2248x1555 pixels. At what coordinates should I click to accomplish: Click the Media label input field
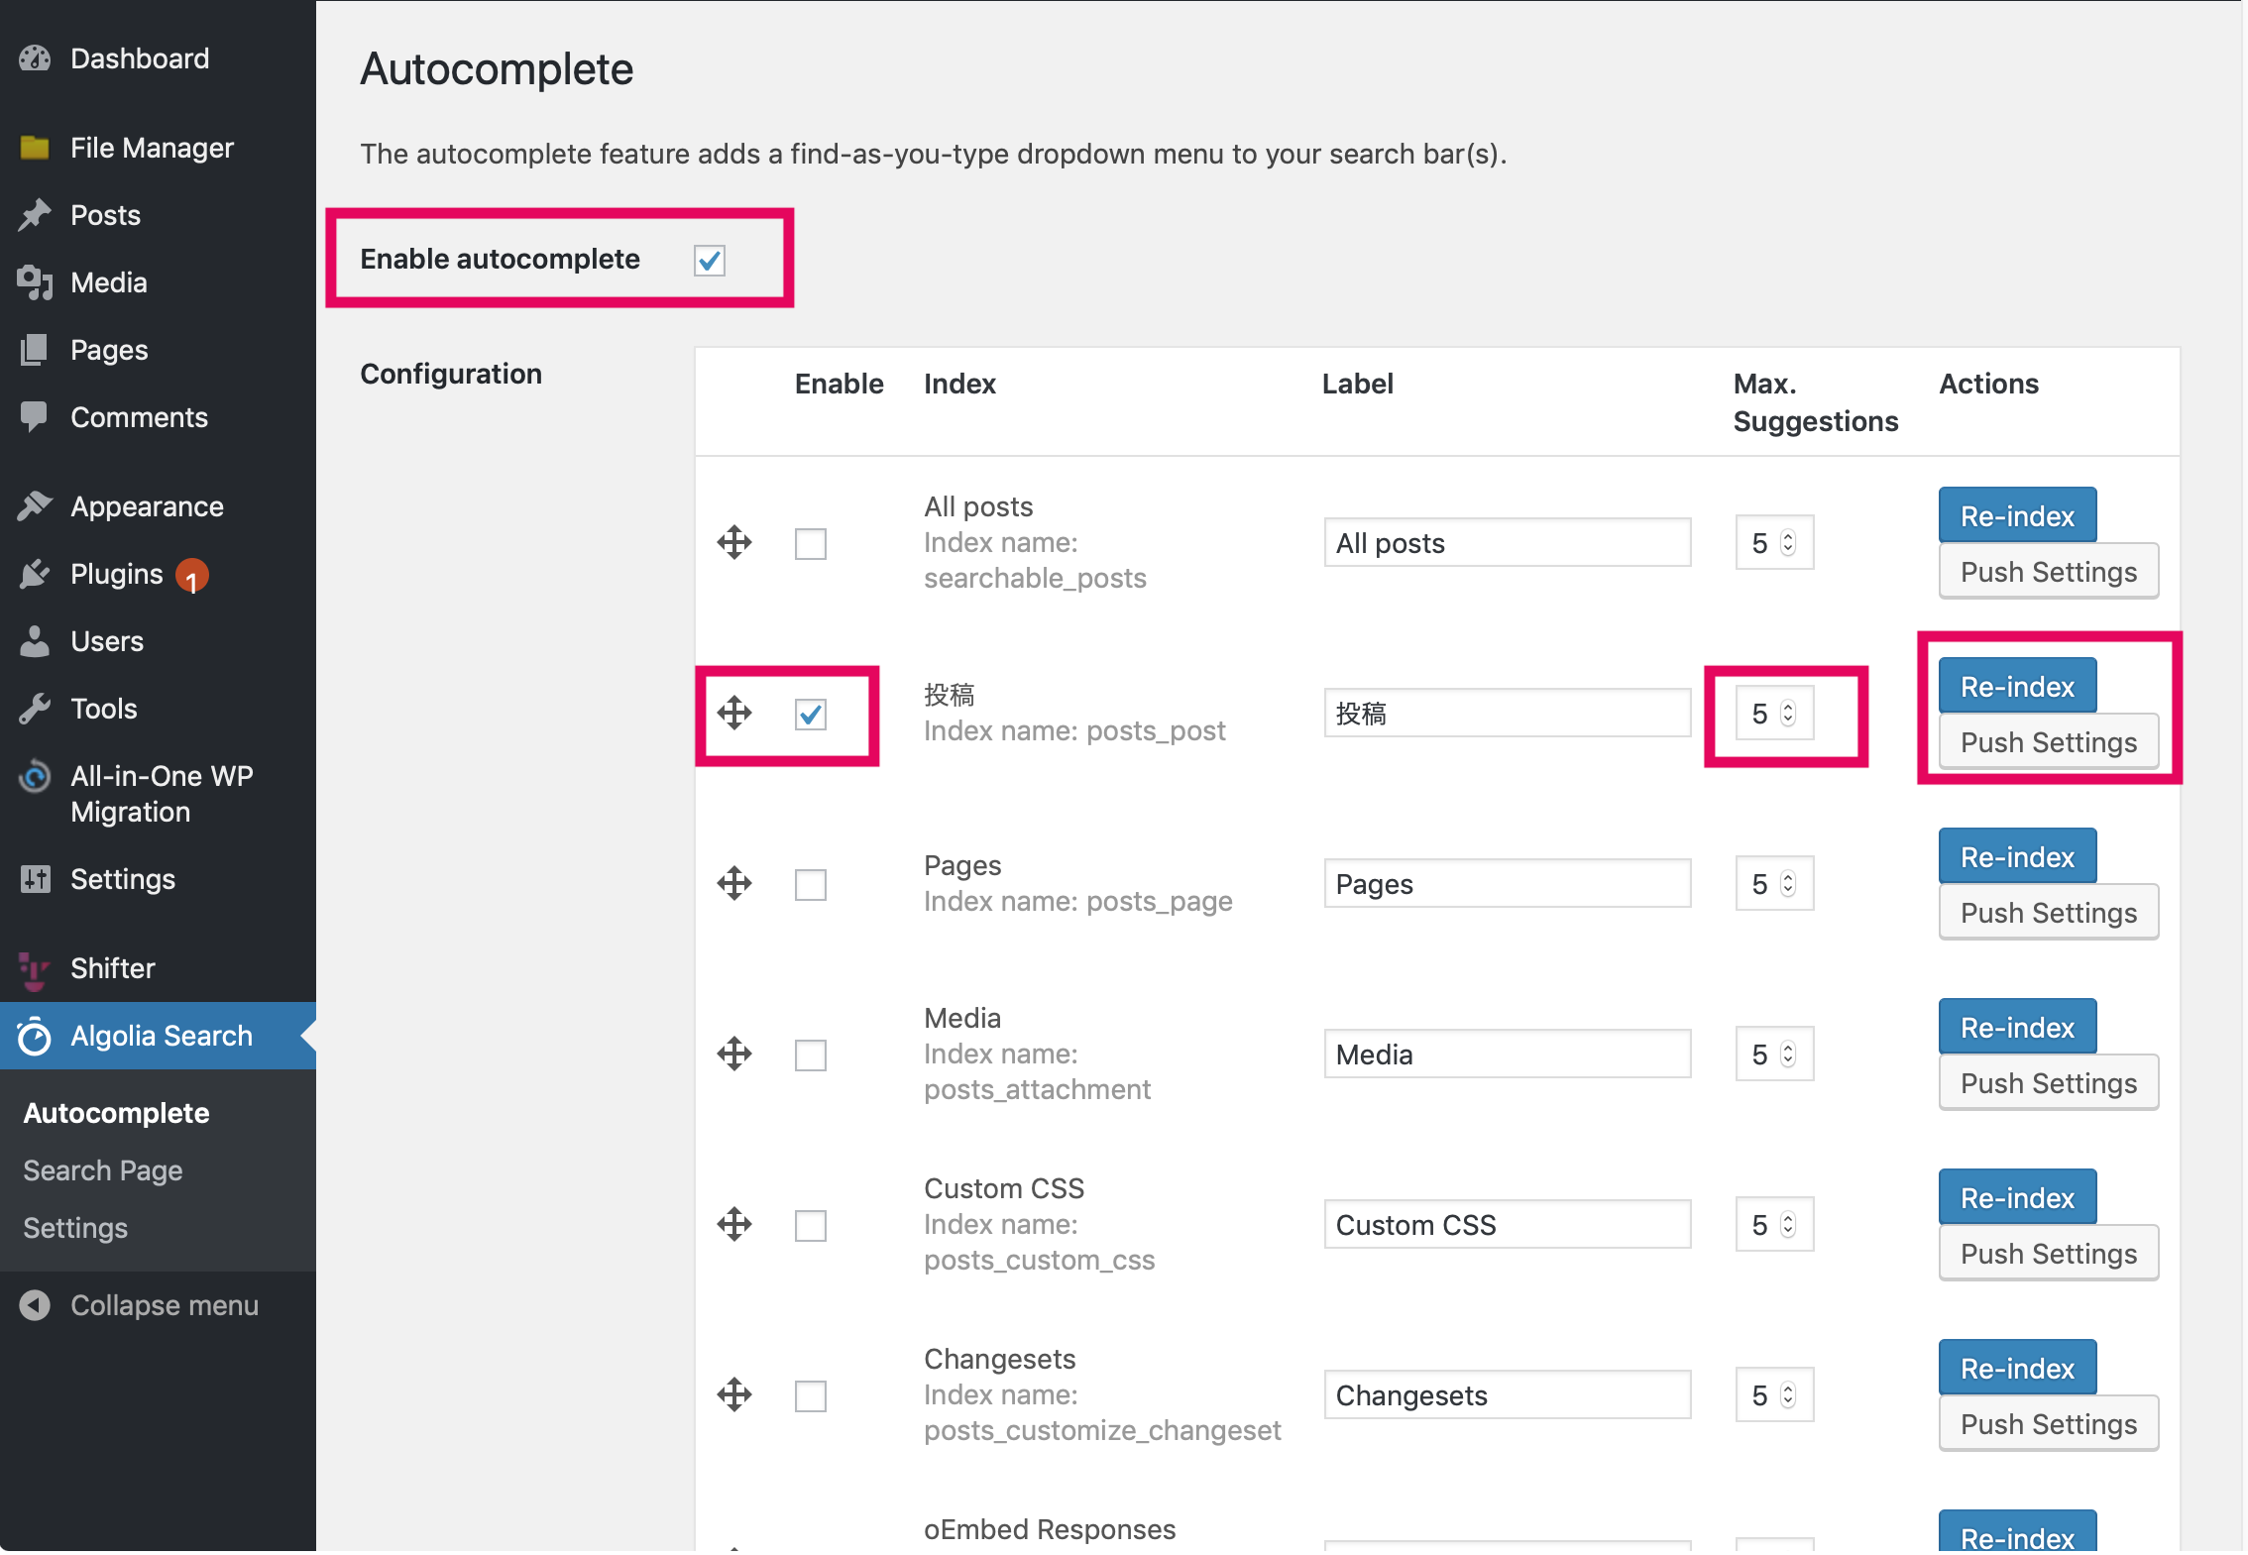click(x=1507, y=1055)
